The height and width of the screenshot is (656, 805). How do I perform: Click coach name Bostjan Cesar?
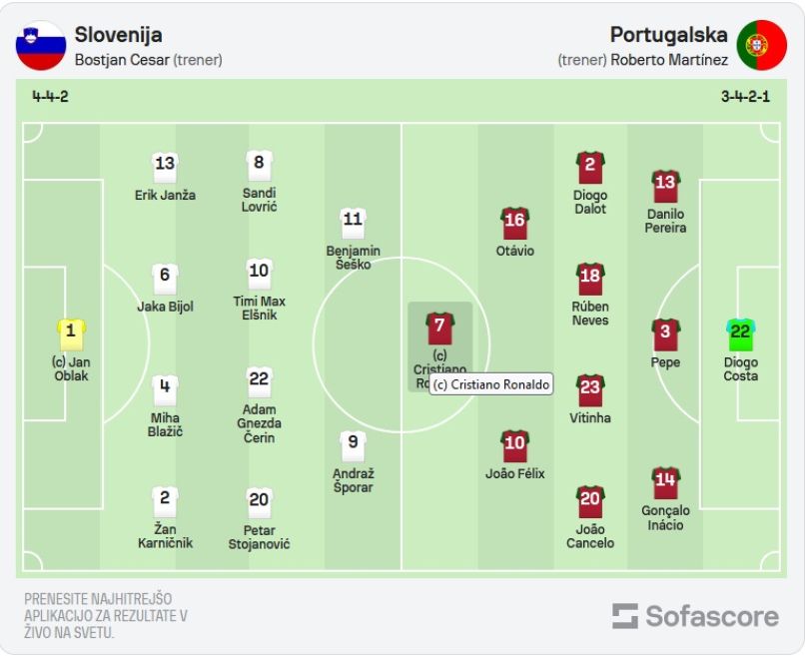[122, 60]
